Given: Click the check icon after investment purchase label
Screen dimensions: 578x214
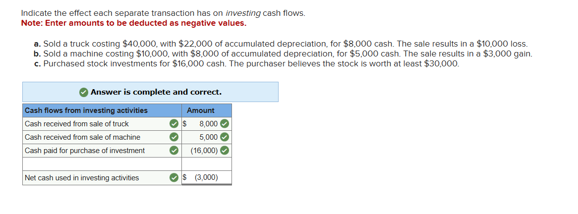Looking at the screenshot, I should click(173, 150).
